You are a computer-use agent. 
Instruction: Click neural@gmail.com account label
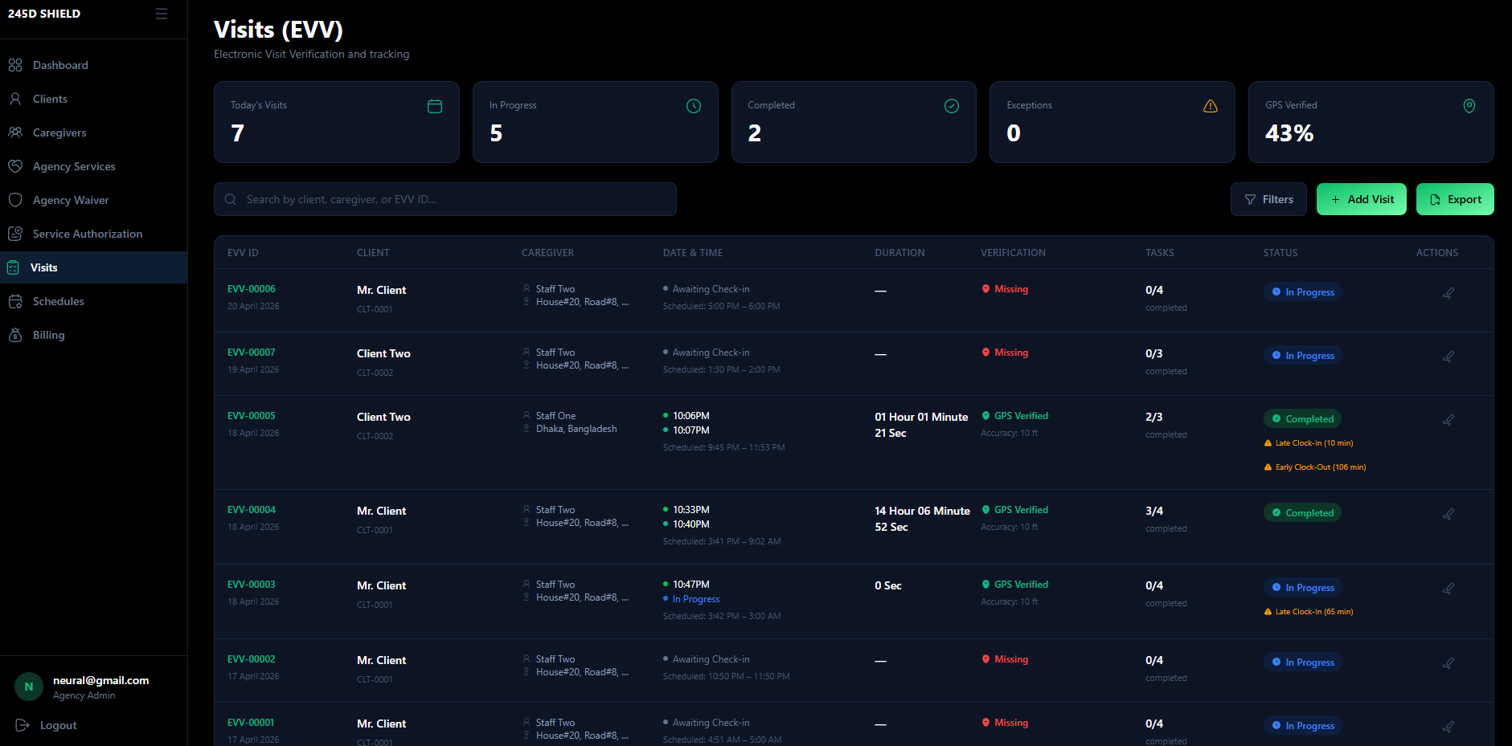coord(101,680)
